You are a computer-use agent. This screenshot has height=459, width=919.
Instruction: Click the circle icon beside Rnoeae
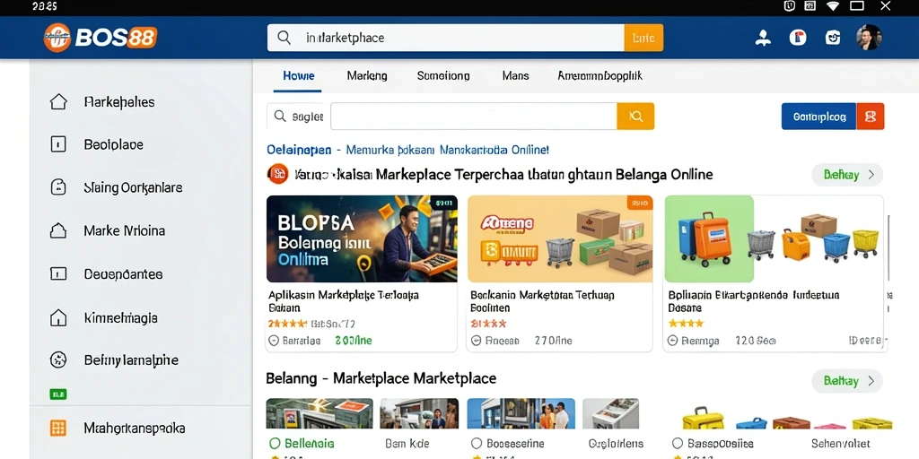tap(476, 340)
